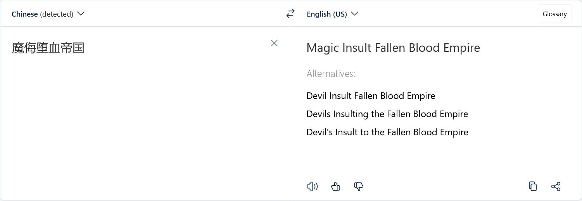
Task: Choose alternative "Devil Insult Fallen Blood Empire"
Action: click(x=371, y=96)
